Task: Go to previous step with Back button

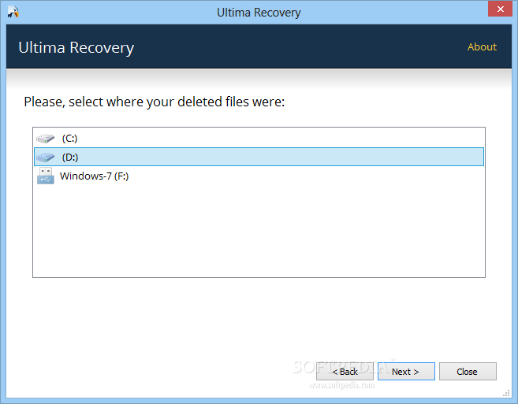Action: tap(345, 372)
